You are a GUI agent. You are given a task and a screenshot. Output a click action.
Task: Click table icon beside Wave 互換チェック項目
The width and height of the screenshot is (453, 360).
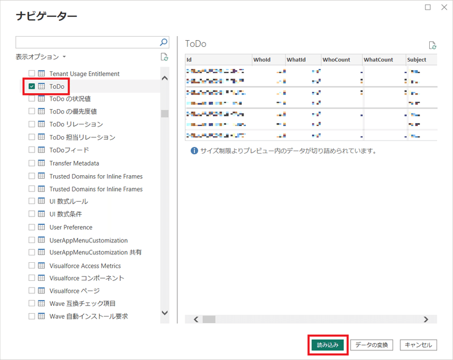(41, 303)
